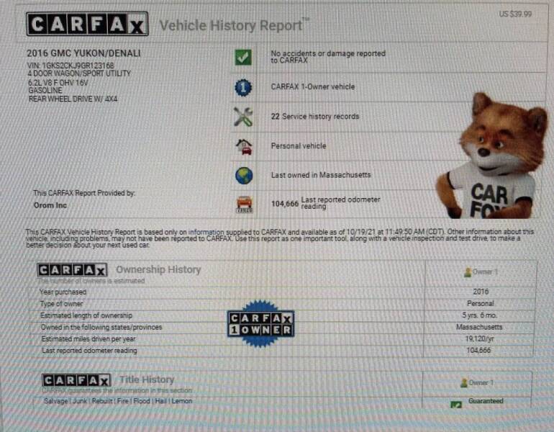The width and height of the screenshot is (554, 432).
Task: Click the 'Type of owner' row label
Action: [x=61, y=304]
